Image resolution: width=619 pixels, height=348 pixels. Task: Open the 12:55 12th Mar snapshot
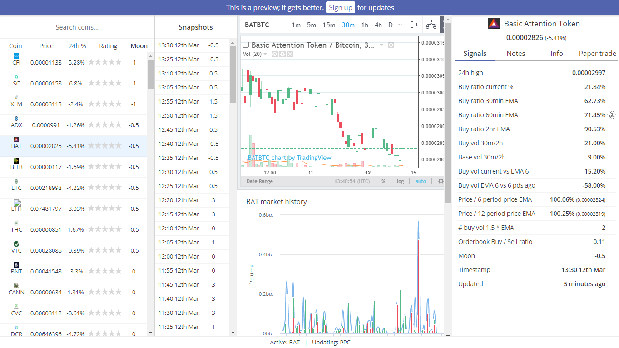coord(192,101)
